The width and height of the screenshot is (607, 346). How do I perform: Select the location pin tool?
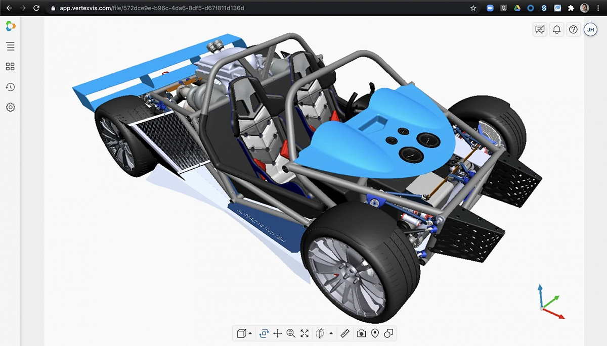click(x=375, y=333)
